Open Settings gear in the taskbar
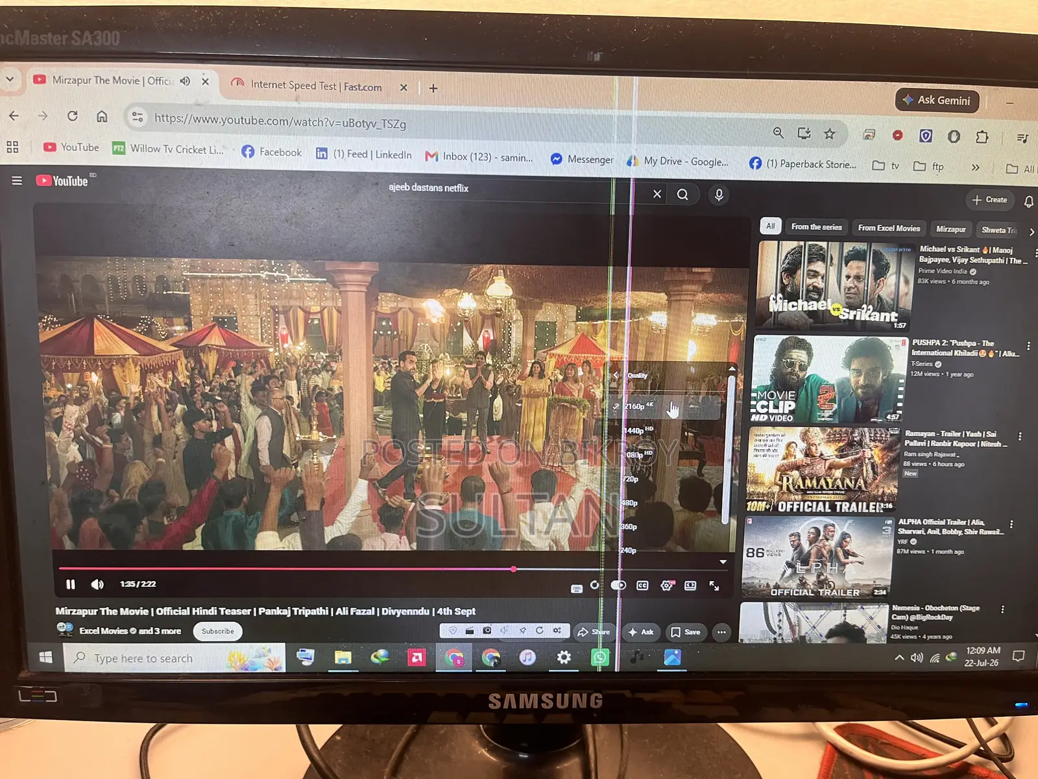The height and width of the screenshot is (779, 1038). point(564,658)
